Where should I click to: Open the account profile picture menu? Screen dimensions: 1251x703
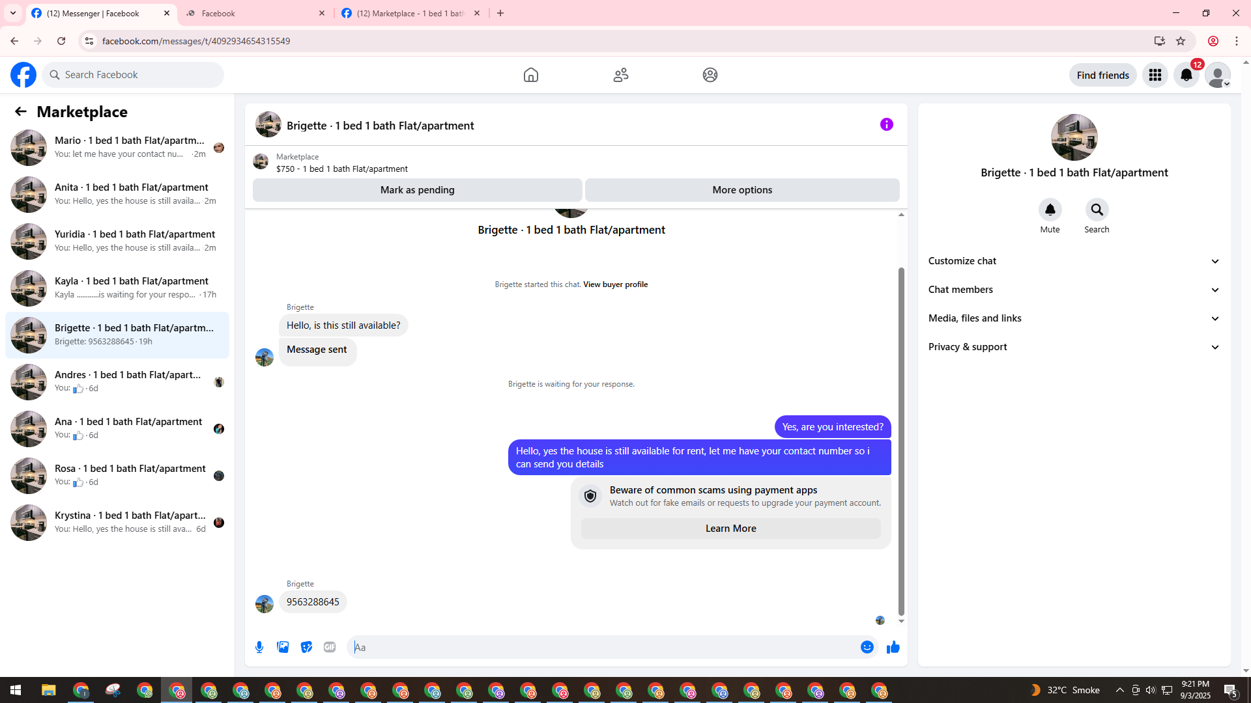[x=1218, y=75]
